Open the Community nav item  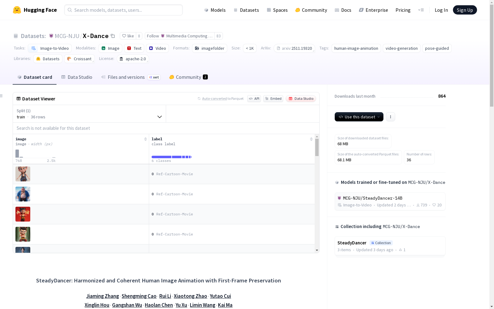[311, 10]
